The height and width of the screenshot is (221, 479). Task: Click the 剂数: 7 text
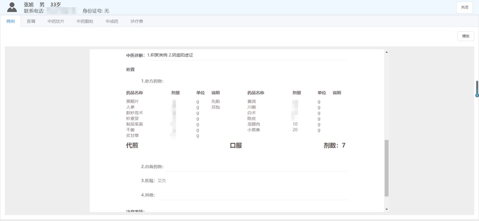tap(335, 146)
